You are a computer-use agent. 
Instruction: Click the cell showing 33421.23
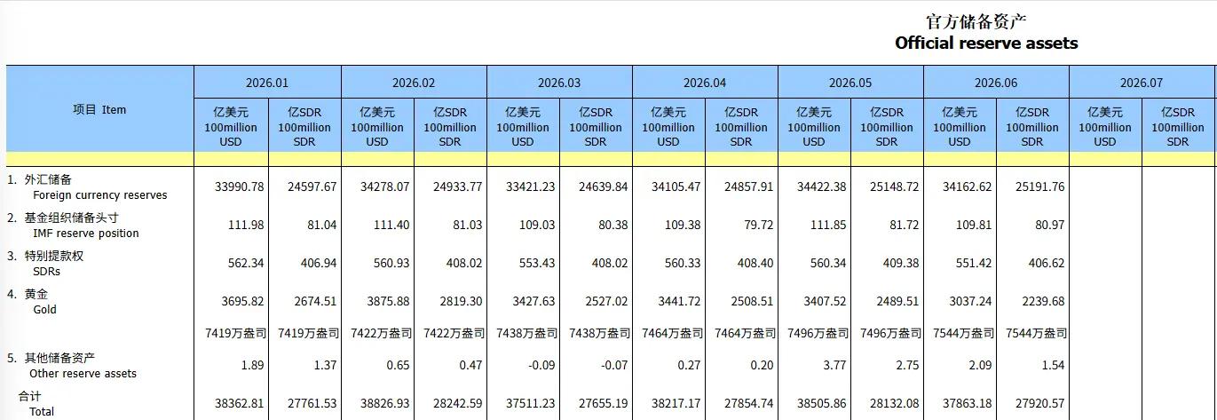coord(531,186)
